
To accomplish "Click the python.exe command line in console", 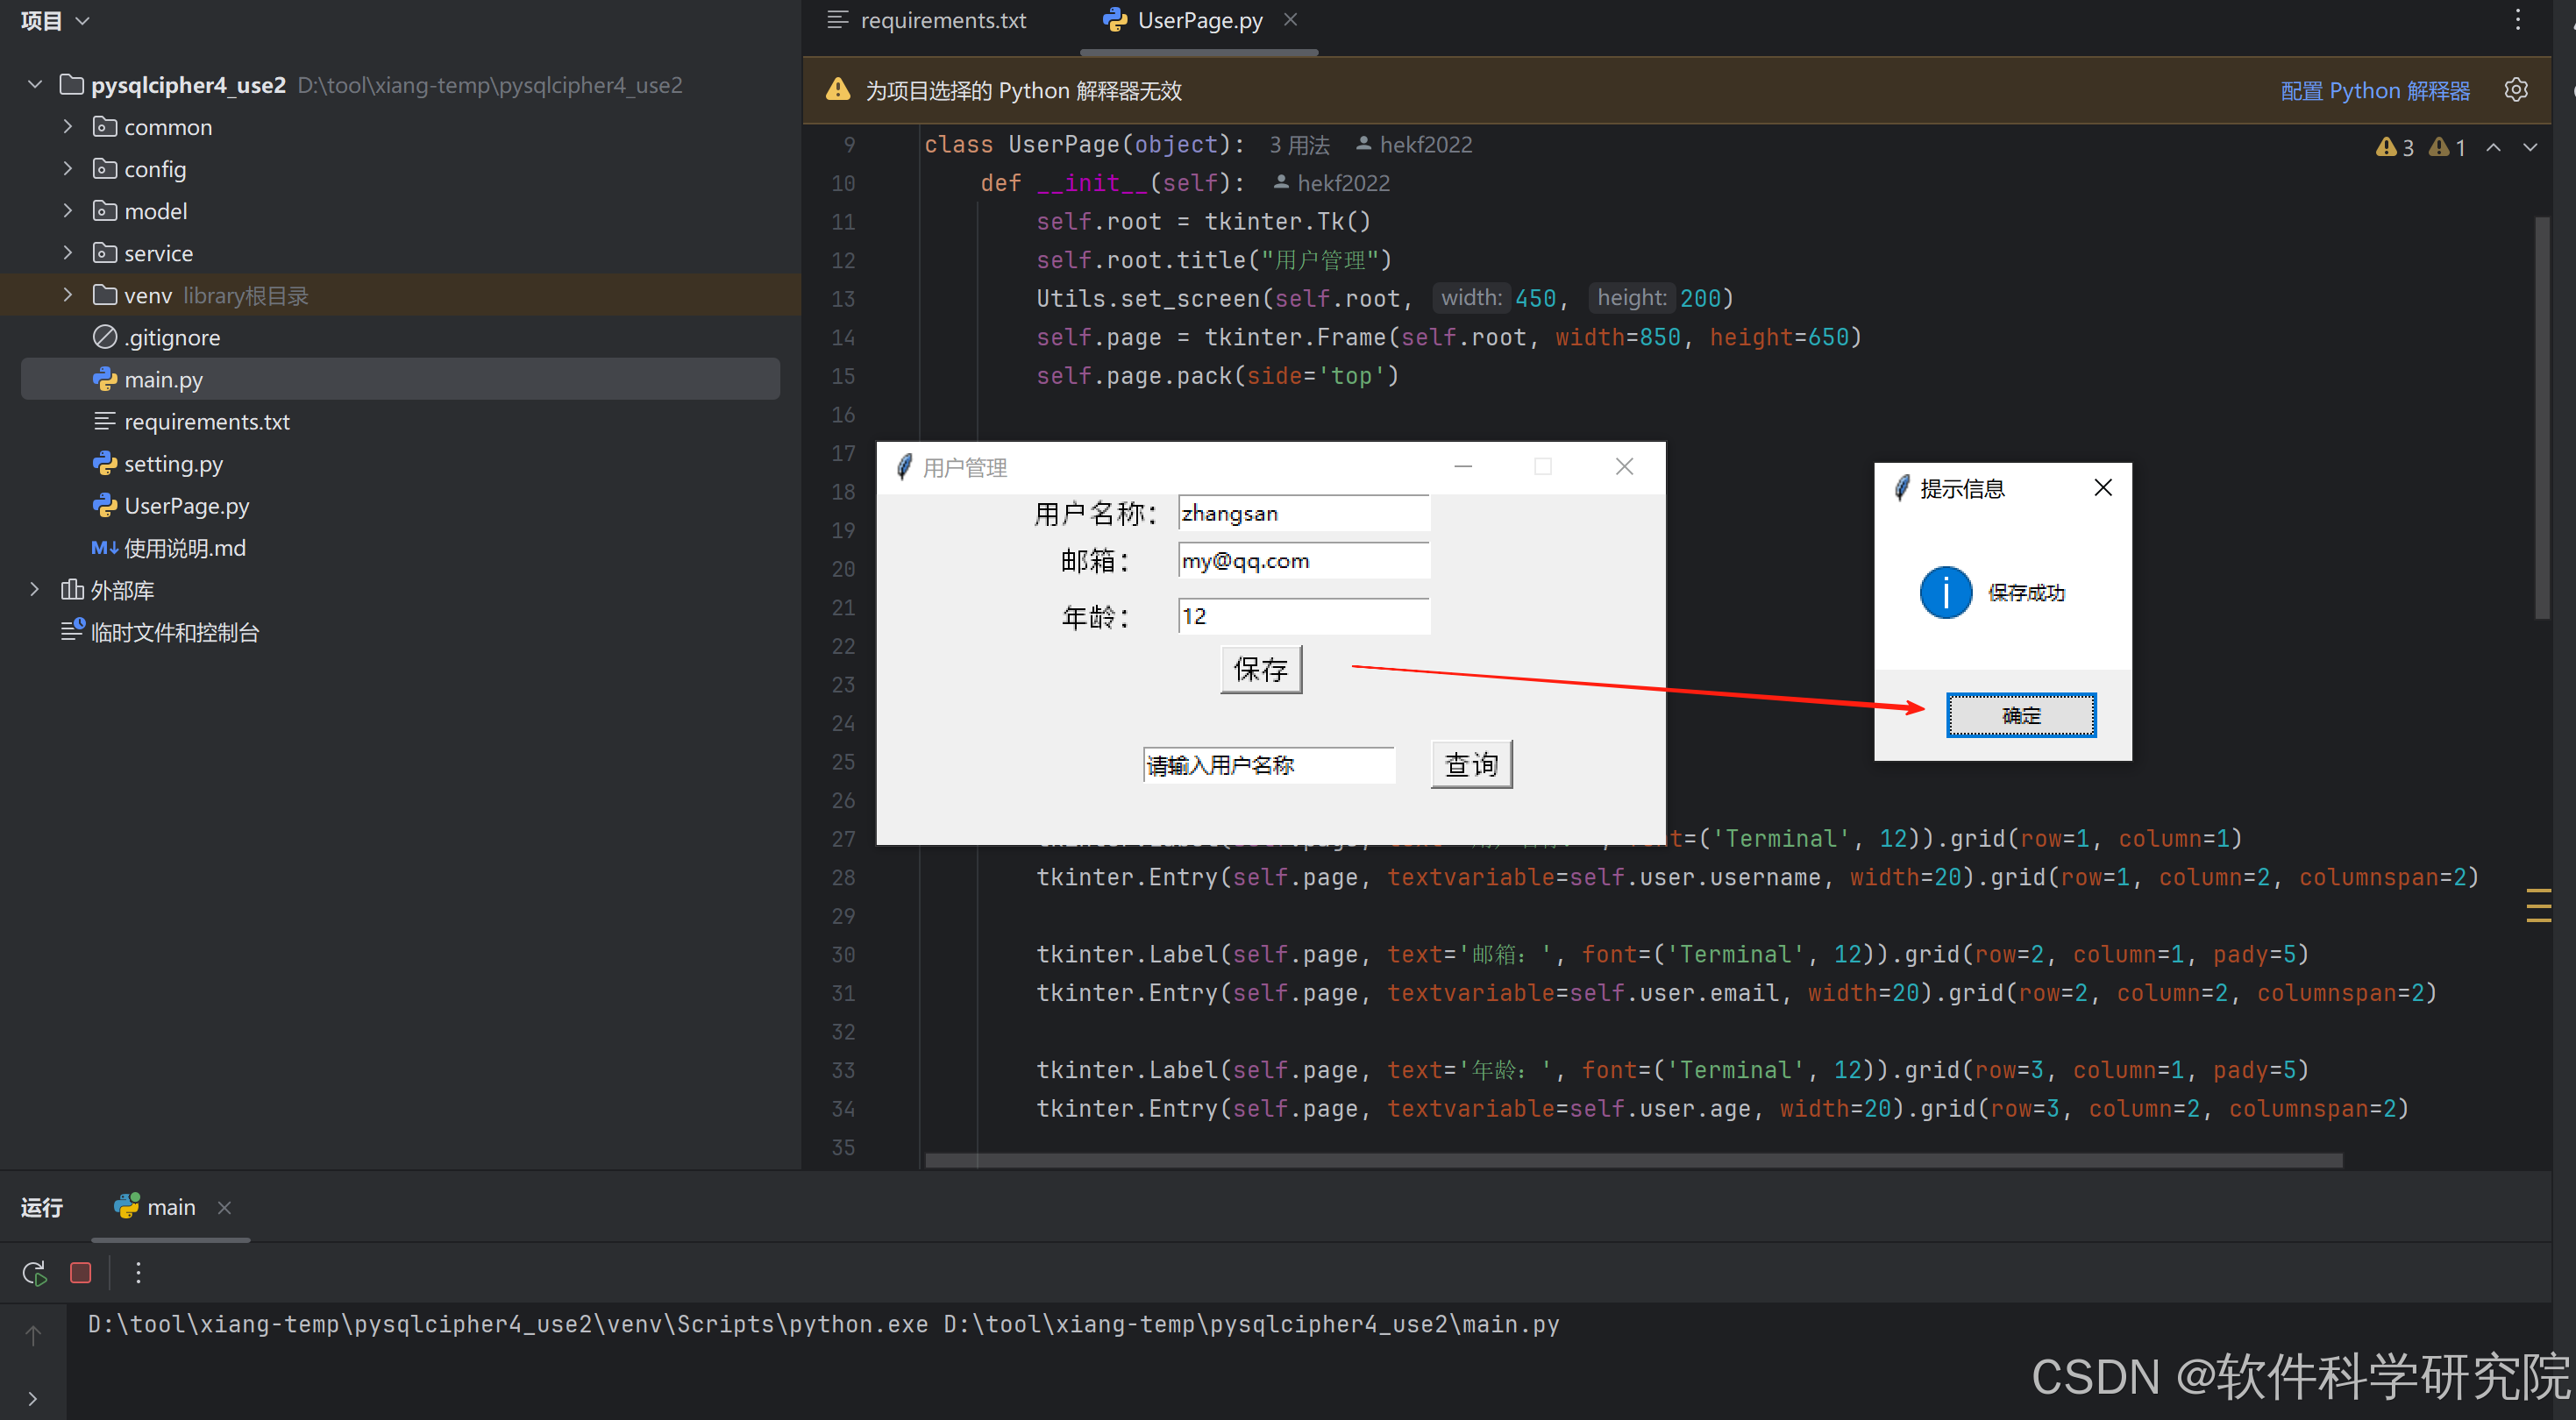I will (x=823, y=1324).
